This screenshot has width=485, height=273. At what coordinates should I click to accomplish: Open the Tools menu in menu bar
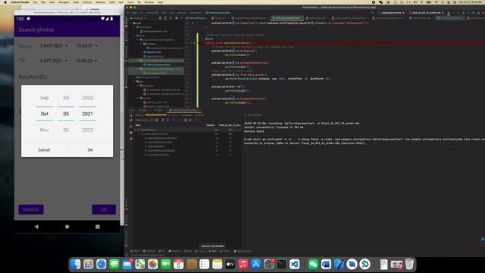click(x=130, y=2)
